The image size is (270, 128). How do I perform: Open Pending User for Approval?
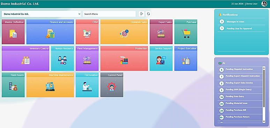(x=241, y=28)
